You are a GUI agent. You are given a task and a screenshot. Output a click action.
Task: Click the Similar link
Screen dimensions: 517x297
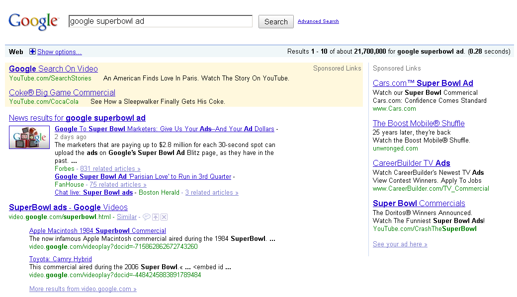click(127, 217)
